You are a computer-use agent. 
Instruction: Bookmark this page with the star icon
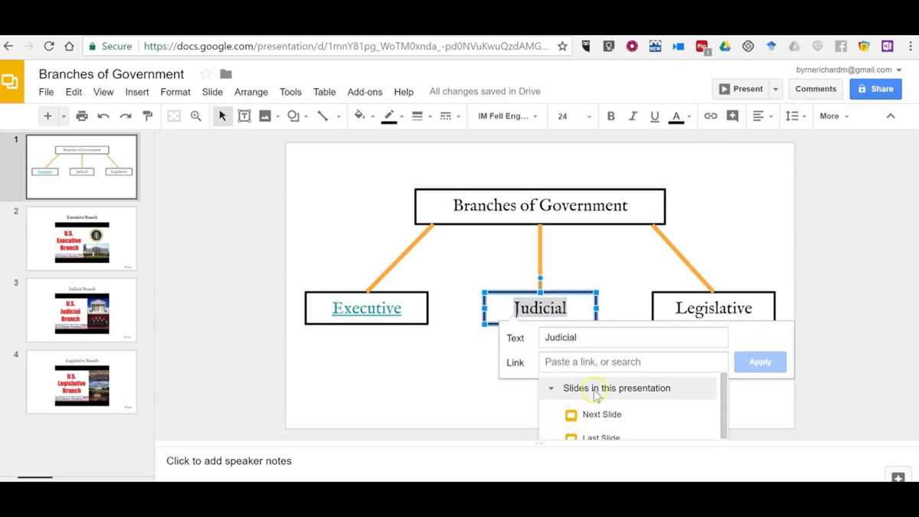(x=562, y=46)
